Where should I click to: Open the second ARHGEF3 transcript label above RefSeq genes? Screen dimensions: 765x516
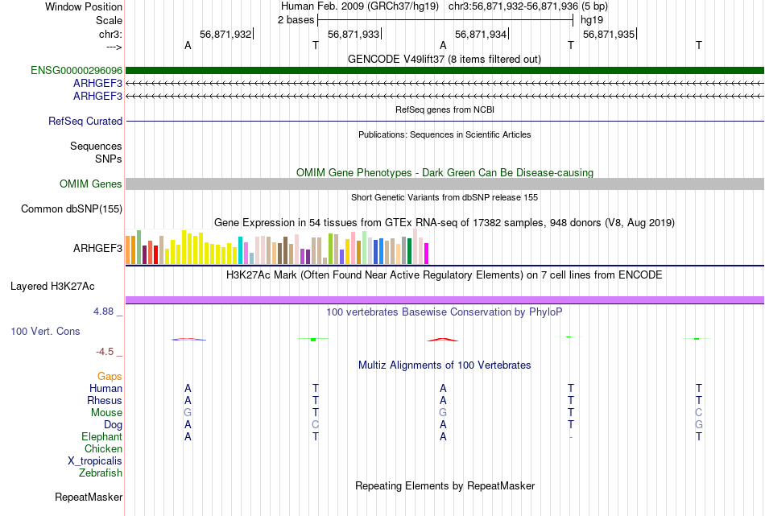(97, 96)
